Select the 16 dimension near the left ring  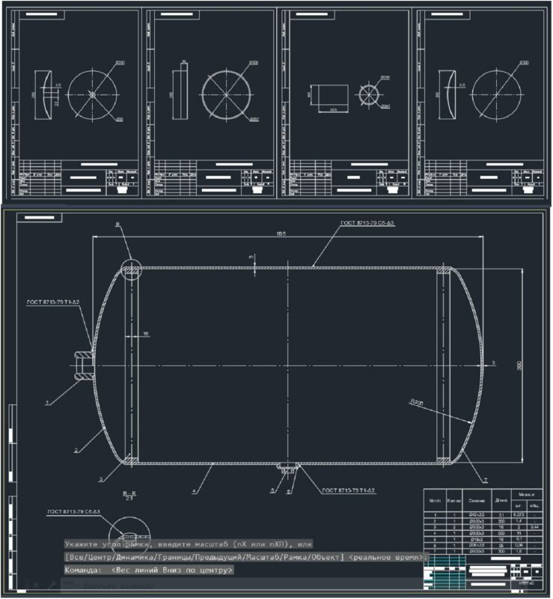click(145, 333)
